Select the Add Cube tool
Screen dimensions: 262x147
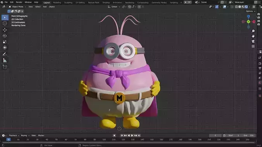(5, 67)
